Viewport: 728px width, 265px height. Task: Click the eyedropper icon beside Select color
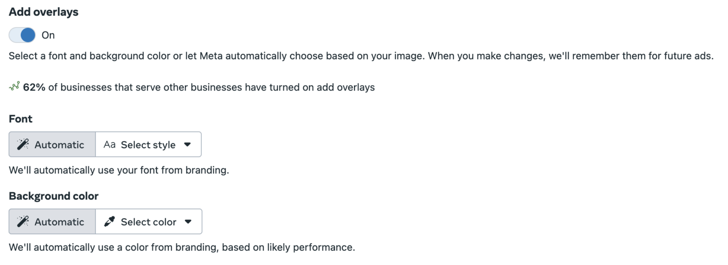pyautogui.click(x=109, y=222)
